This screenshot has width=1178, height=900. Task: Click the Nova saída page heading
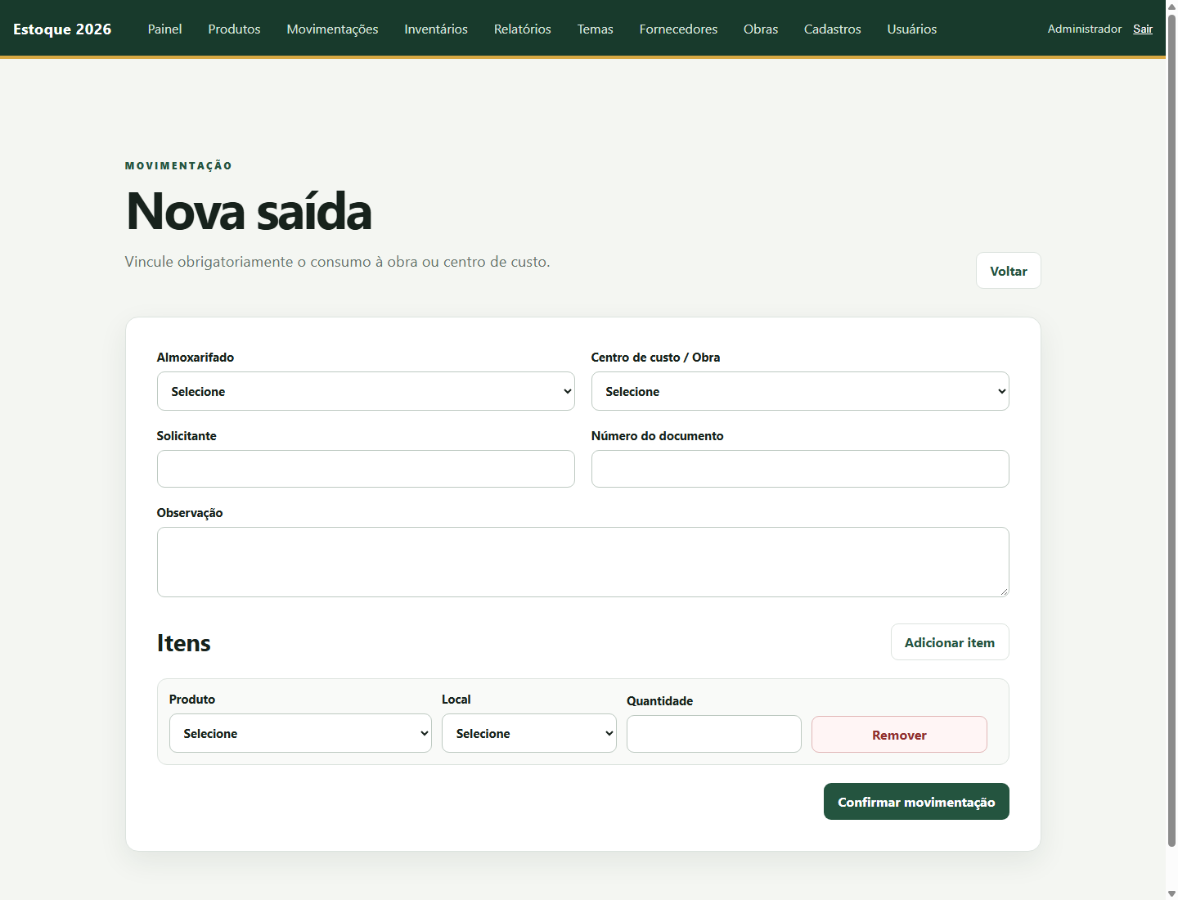(249, 211)
